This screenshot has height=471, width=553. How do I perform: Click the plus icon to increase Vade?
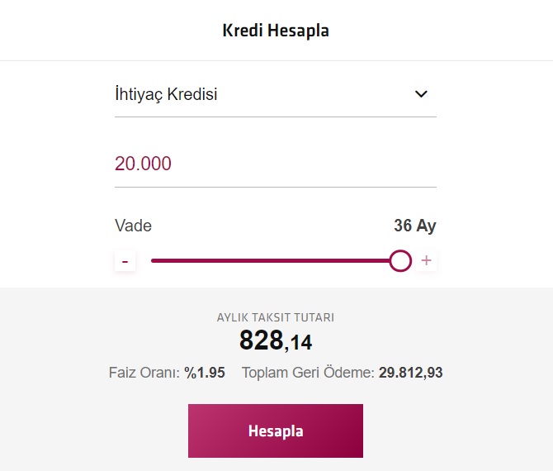tap(427, 260)
